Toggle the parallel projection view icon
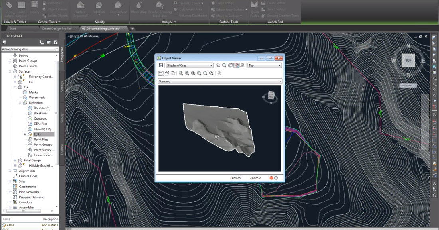The image size is (439, 230). (161, 73)
